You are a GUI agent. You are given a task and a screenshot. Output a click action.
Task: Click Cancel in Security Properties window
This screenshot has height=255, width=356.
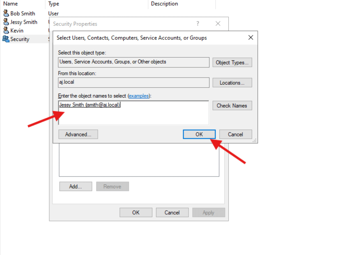pos(172,212)
